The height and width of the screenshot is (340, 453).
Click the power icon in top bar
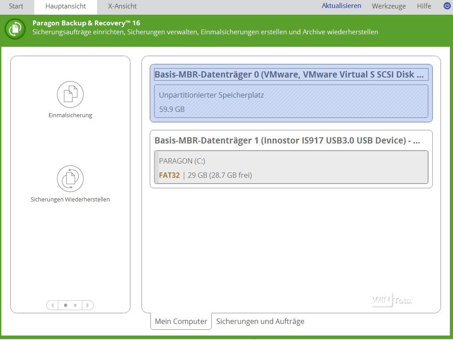[447, 6]
